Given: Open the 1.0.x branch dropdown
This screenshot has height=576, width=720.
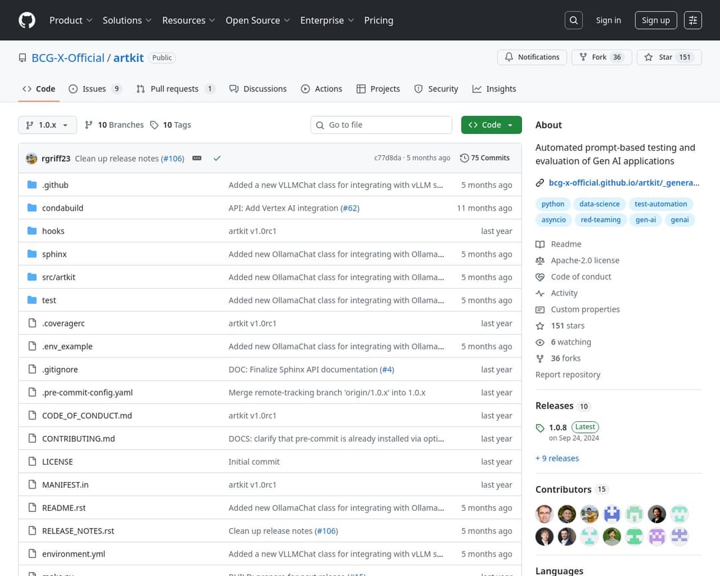Looking at the screenshot, I should pos(47,125).
